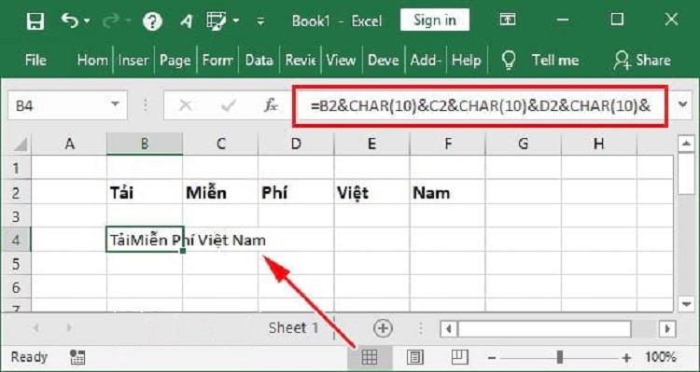Click cell containing 'Phí'
The height and width of the screenshot is (372, 700).
tap(296, 192)
